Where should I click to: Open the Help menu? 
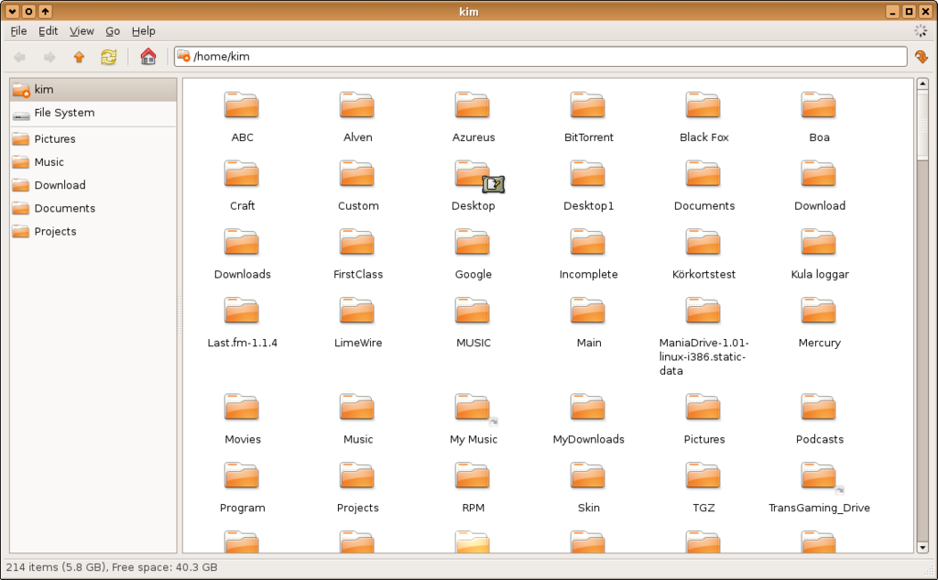coord(144,31)
